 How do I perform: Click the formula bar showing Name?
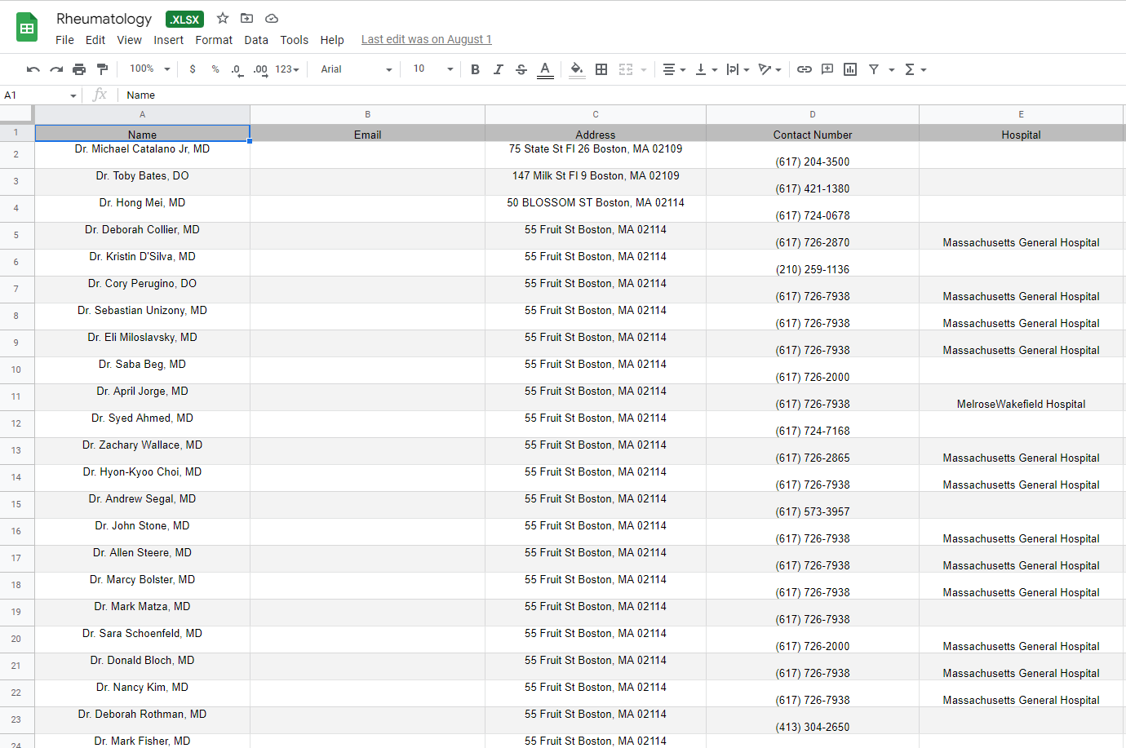coord(622,95)
